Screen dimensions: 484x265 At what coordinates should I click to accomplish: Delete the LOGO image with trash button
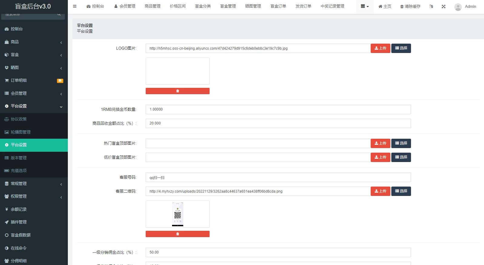coord(177,91)
